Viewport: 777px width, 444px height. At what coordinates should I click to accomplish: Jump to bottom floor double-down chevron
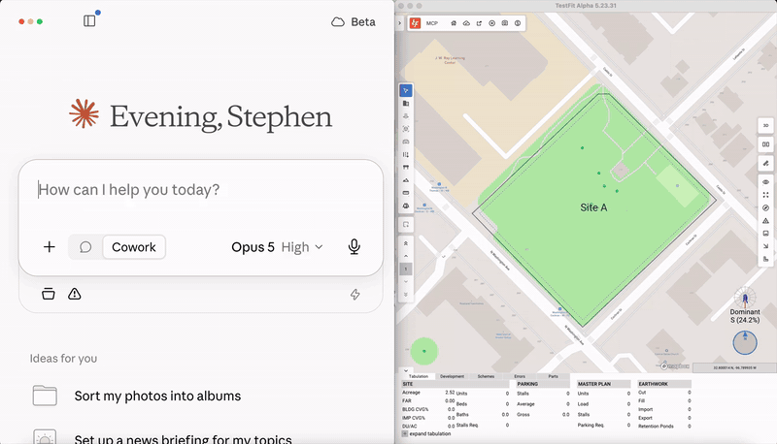coord(406,294)
